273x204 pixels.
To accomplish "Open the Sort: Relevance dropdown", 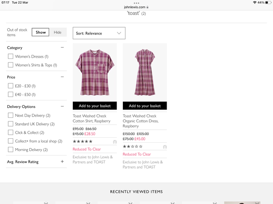I will click(99, 33).
